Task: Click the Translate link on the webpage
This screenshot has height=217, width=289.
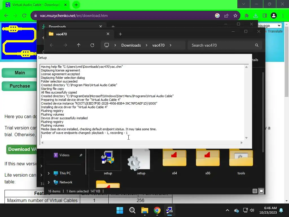Action: click(275, 31)
